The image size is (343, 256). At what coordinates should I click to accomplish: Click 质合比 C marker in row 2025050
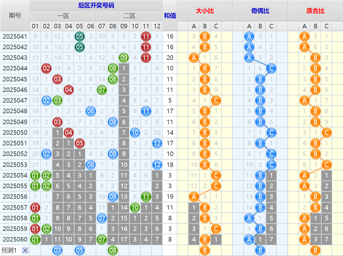coord(327,133)
